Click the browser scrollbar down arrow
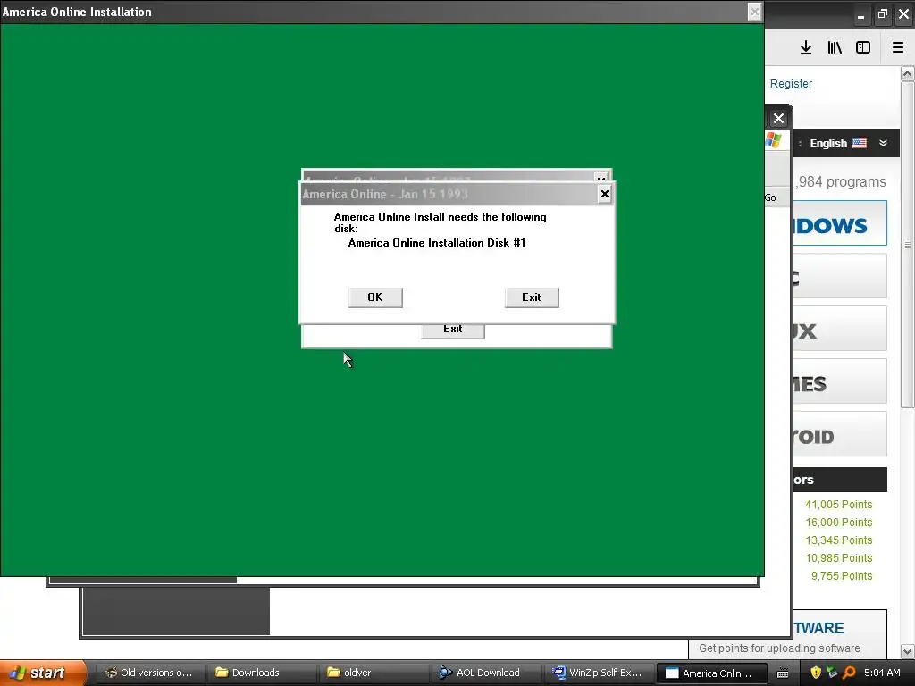 [x=908, y=651]
